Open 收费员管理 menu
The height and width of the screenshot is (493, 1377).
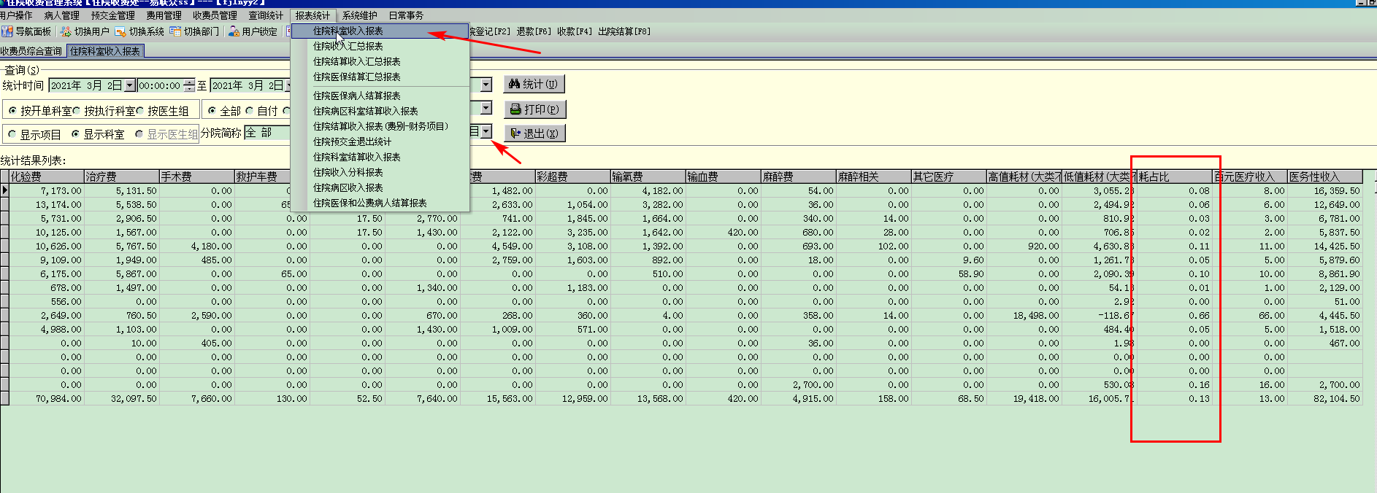[215, 15]
